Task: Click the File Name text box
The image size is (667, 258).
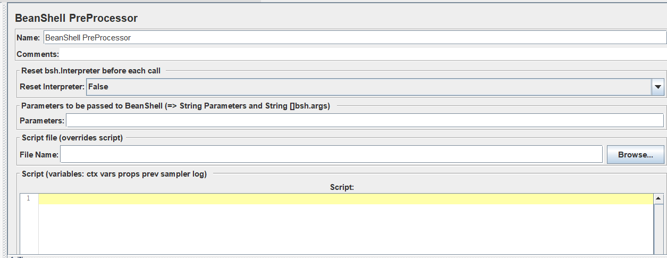Action: click(332, 155)
